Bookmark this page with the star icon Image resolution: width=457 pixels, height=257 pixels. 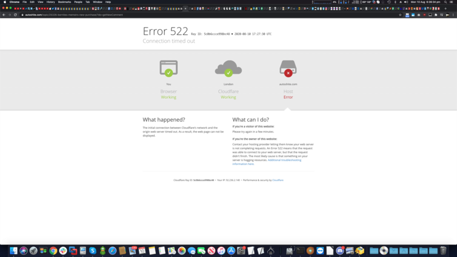400,15
